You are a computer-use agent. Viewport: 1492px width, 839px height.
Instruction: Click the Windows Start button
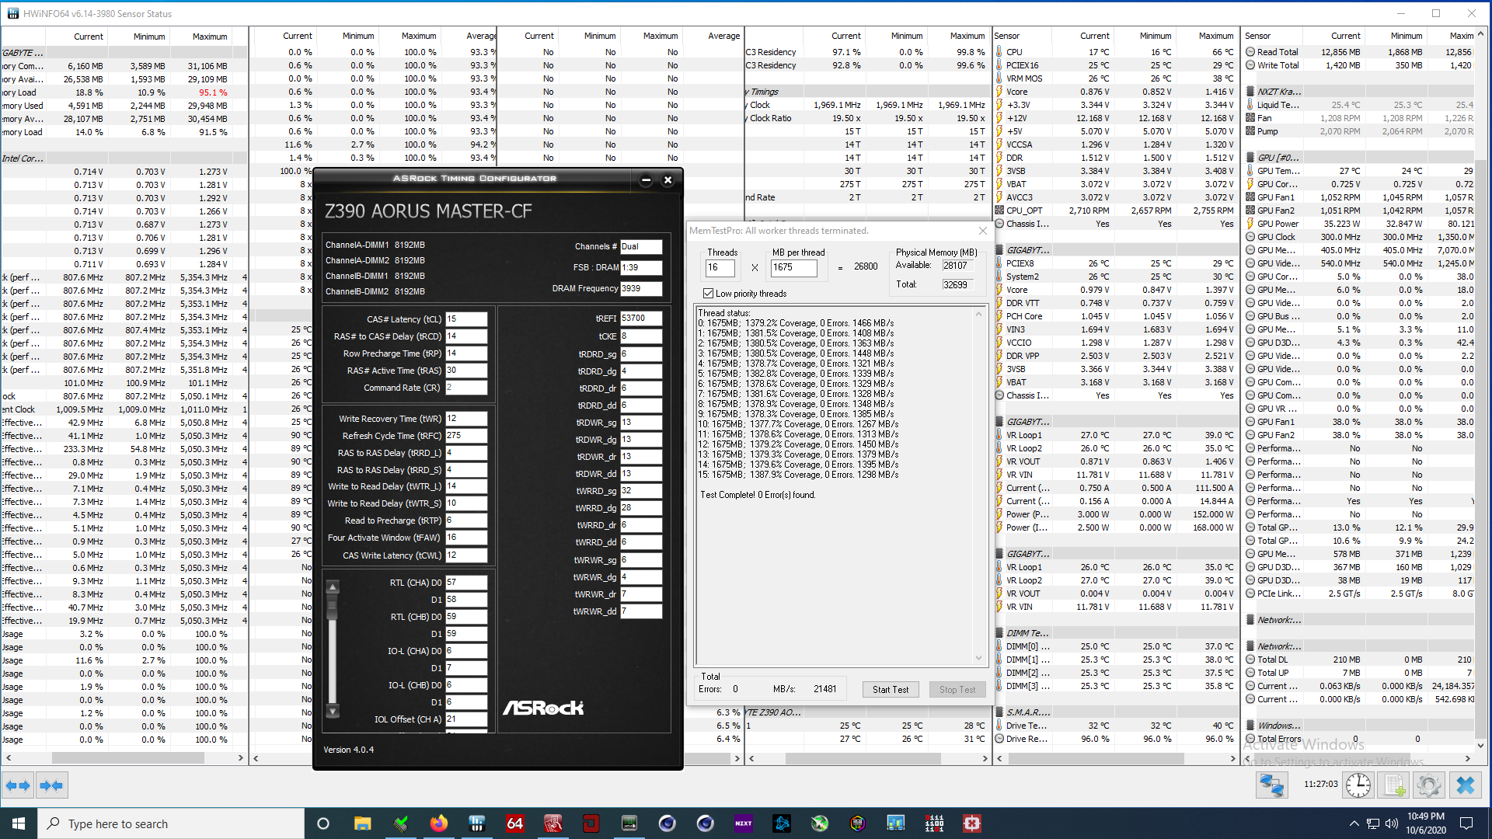[x=19, y=823]
